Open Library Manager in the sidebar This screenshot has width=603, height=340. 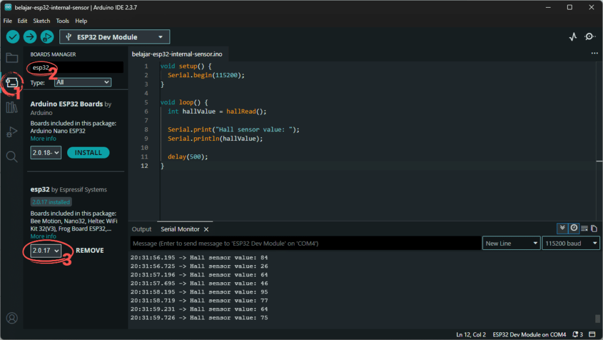click(12, 107)
